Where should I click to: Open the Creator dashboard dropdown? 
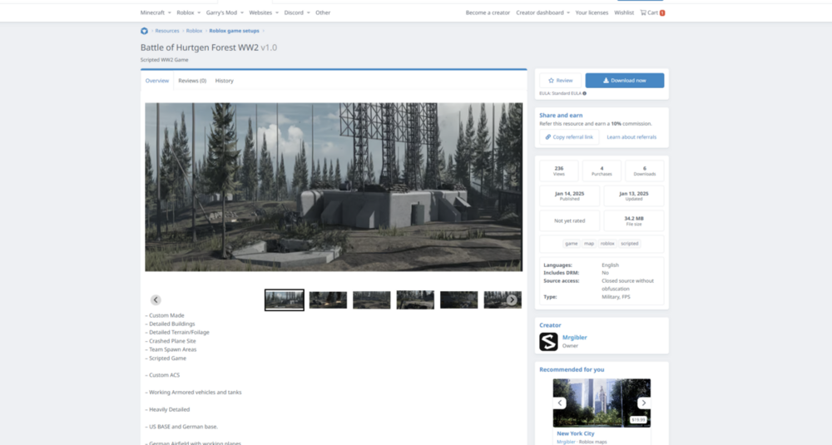[542, 12]
